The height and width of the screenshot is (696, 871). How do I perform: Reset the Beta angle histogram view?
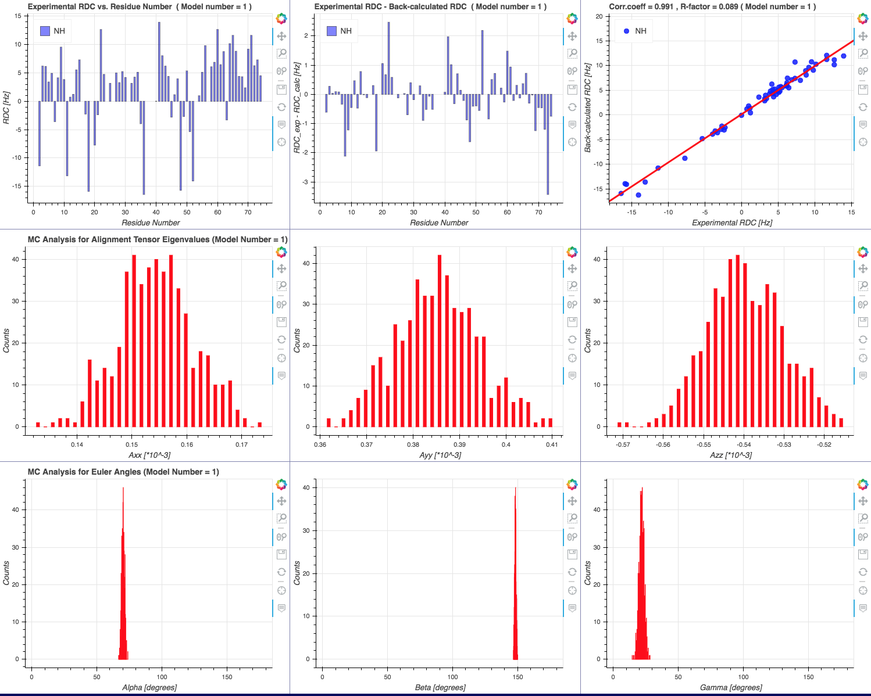tap(572, 572)
